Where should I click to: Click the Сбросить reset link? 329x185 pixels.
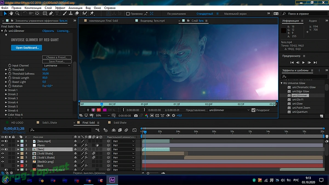point(48,31)
